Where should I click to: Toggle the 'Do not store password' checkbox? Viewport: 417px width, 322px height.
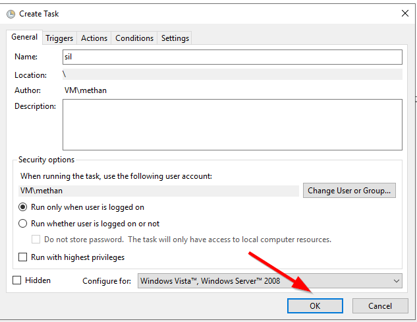[37, 240]
